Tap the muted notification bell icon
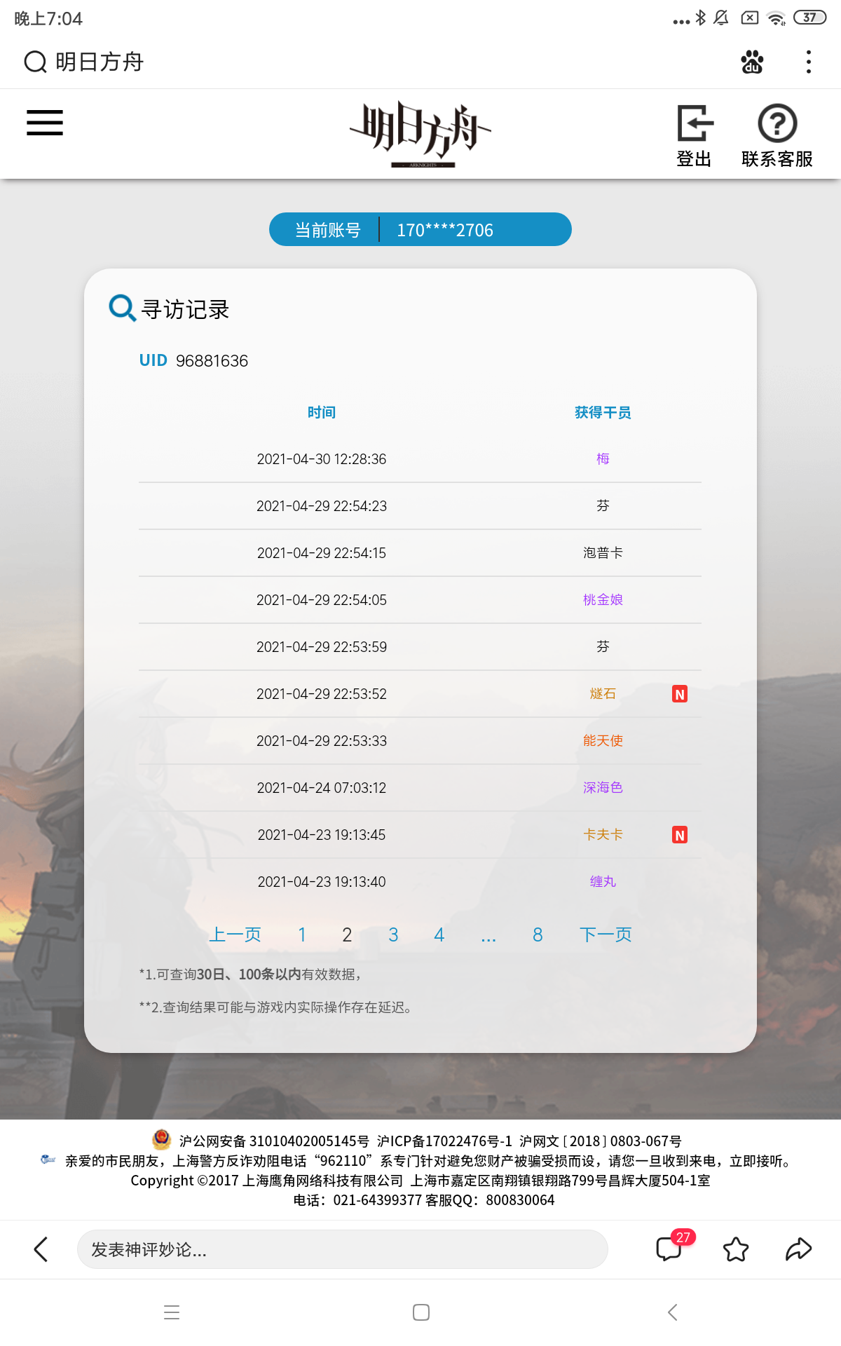 (x=721, y=18)
